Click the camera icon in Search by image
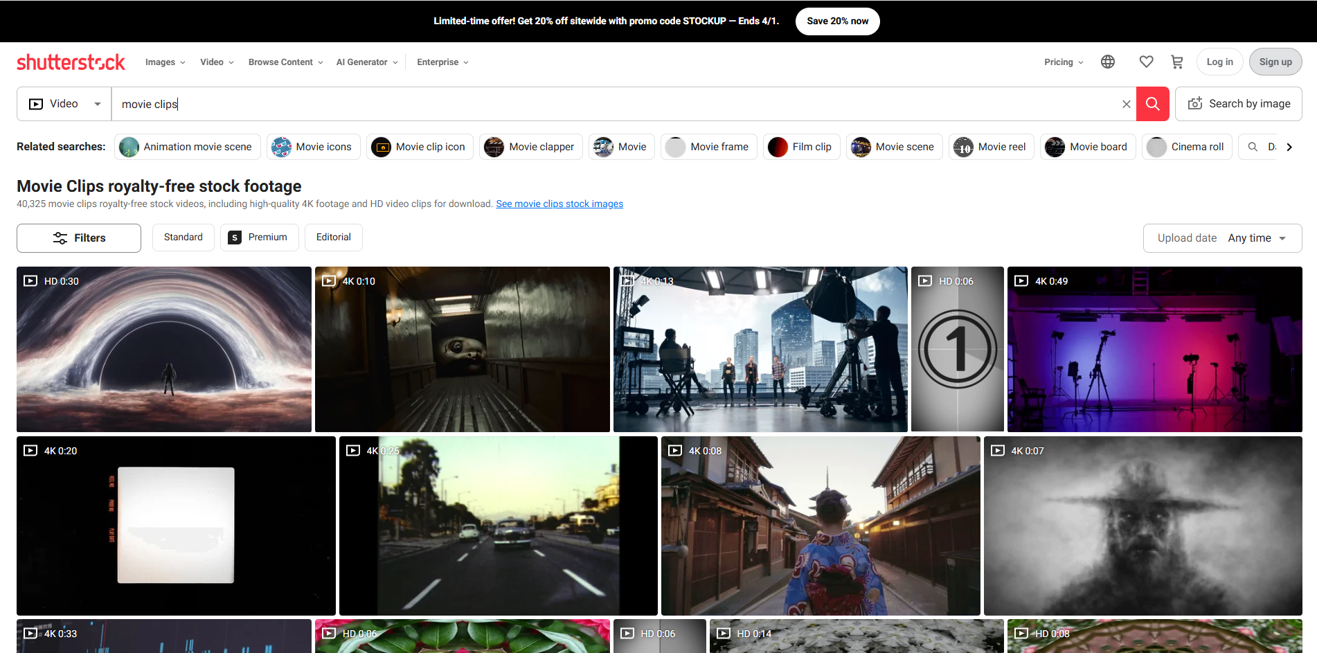Screen dimensions: 1317x653 point(1195,104)
